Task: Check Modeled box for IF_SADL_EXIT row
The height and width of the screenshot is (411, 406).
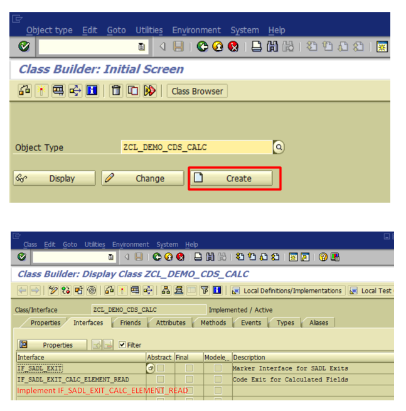Action: click(x=218, y=368)
